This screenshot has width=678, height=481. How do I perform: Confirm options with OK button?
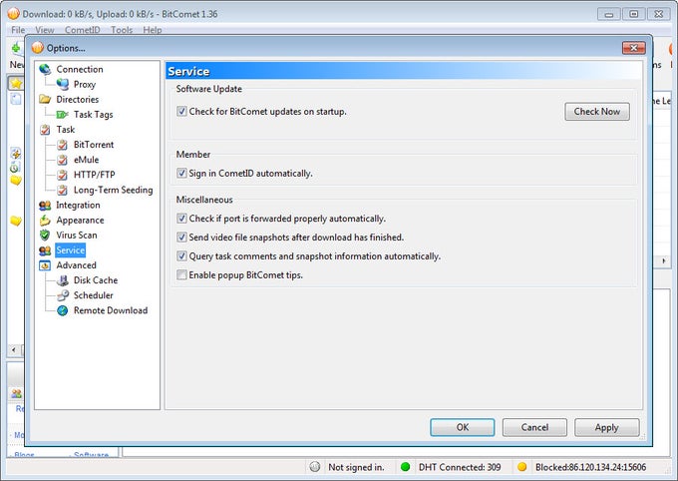[x=463, y=427]
